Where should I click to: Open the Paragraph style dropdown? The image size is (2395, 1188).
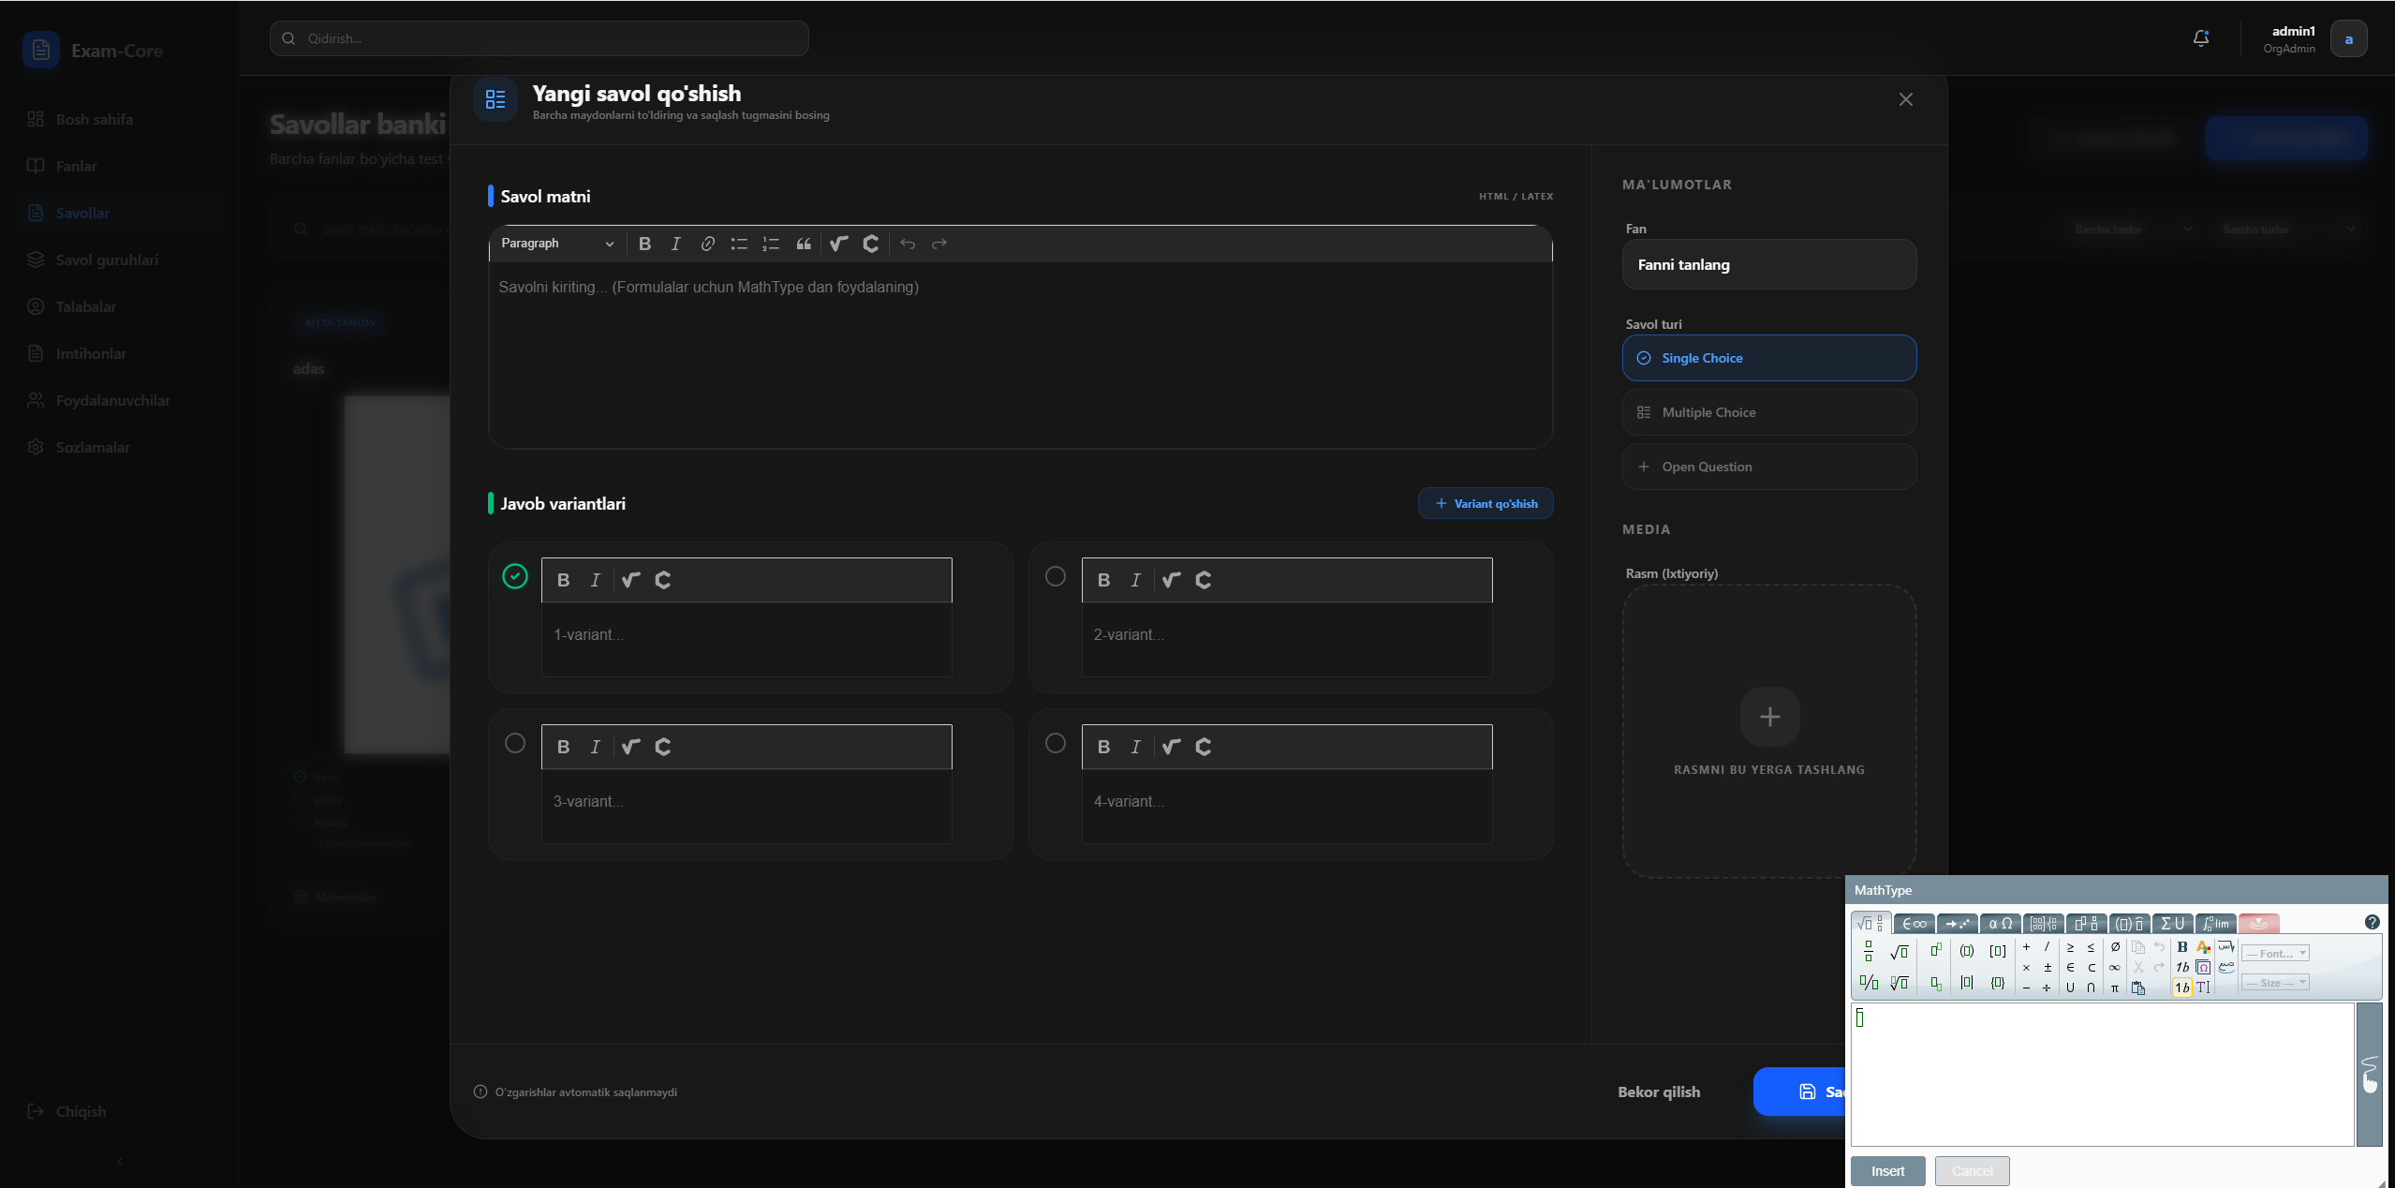coord(557,244)
